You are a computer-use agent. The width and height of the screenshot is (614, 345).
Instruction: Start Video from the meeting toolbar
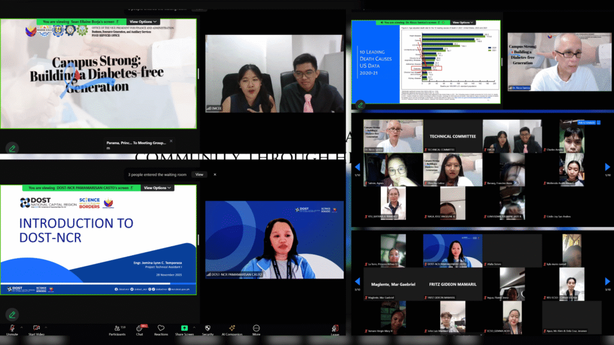pyautogui.click(x=36, y=329)
